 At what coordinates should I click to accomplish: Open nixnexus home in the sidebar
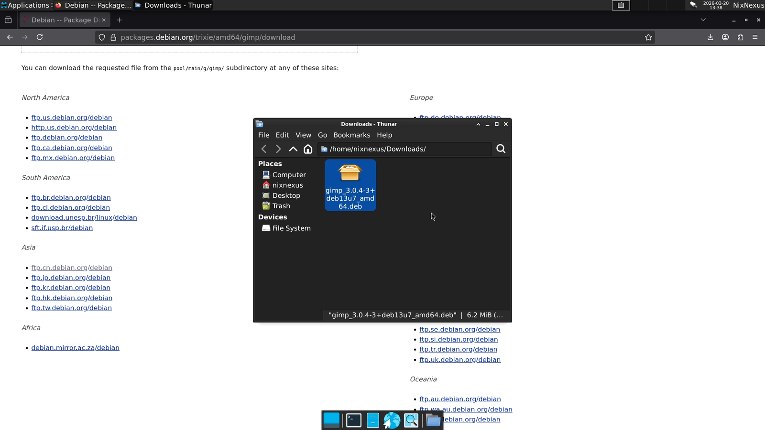[283, 185]
